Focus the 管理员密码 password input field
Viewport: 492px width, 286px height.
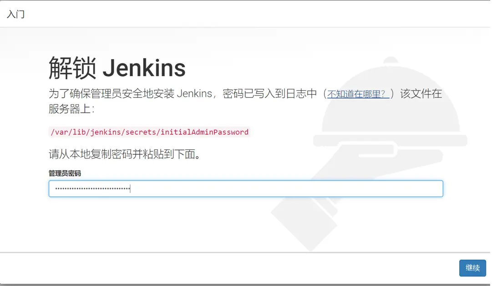tap(246, 189)
